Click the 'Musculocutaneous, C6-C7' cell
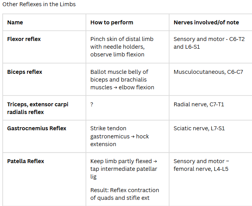Viewport: 252px width, 206px height. coord(208,72)
